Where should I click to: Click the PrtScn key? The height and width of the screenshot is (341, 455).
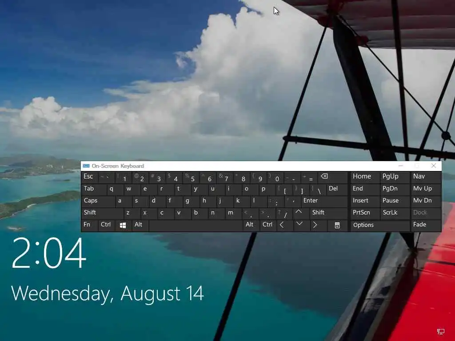(365, 213)
